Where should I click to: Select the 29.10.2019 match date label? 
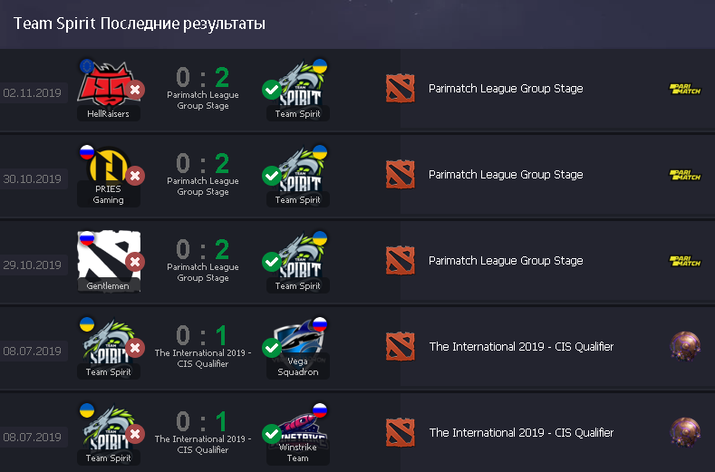coord(32,265)
